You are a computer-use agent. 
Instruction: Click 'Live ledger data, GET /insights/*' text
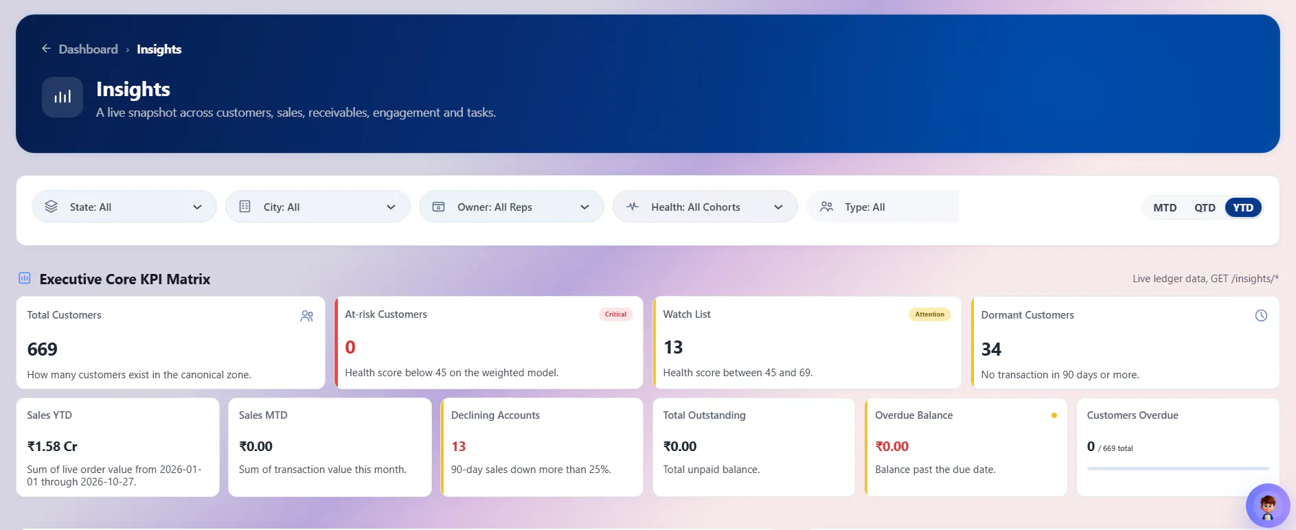(x=1205, y=279)
